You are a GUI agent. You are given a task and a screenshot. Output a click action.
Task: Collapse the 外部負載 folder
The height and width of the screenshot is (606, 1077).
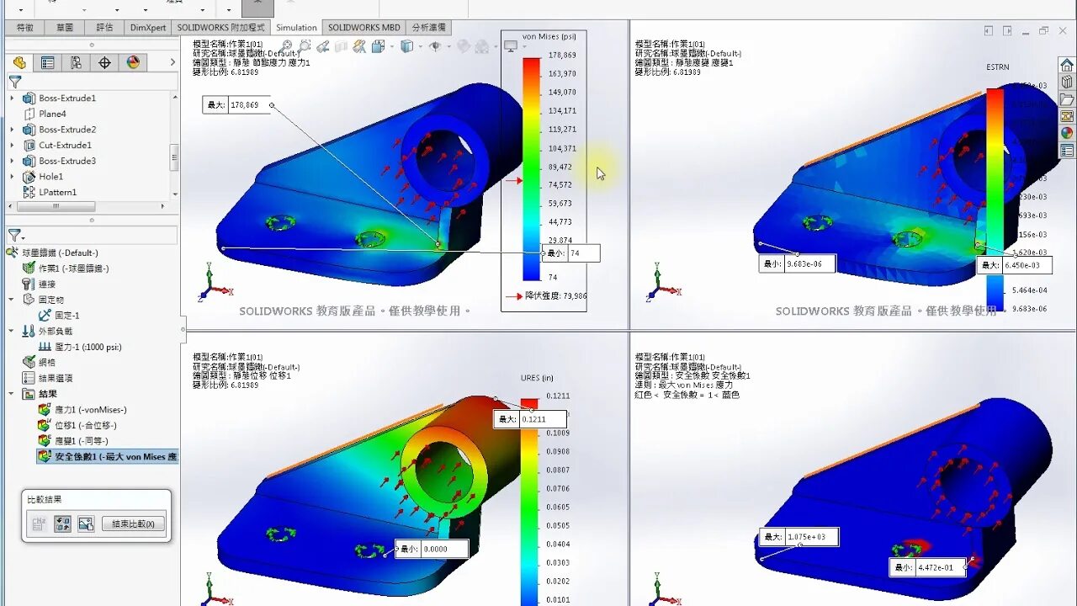point(12,331)
